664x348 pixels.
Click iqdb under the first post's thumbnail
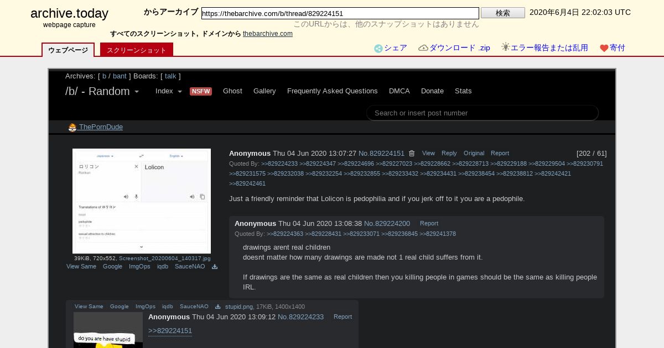163,267
